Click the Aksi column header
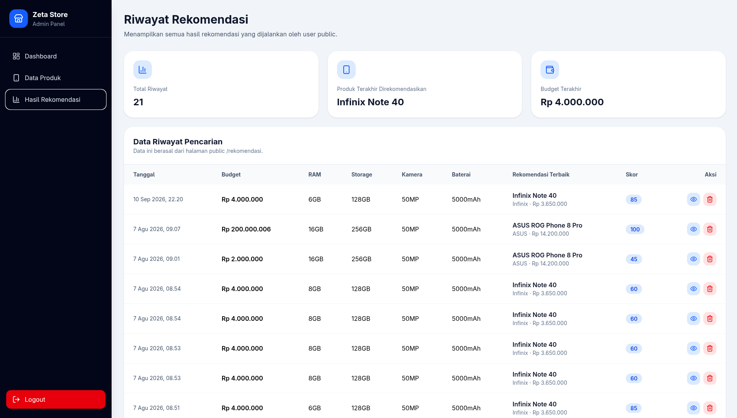 click(710, 175)
